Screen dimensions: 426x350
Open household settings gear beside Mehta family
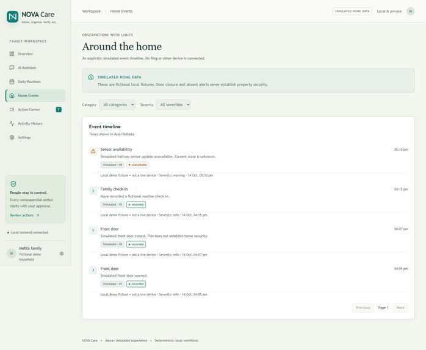pyautogui.click(x=62, y=253)
